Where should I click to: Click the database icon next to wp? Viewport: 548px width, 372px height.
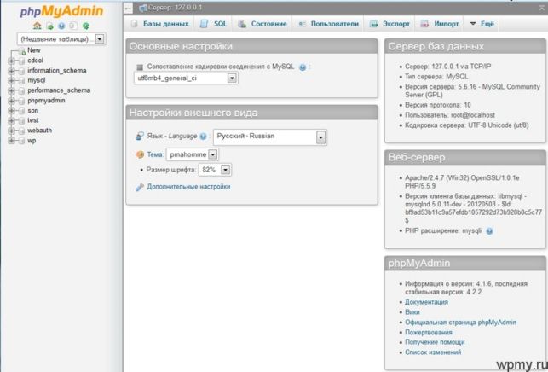click(x=21, y=141)
